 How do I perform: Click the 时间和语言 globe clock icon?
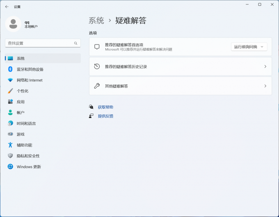coord(10,123)
